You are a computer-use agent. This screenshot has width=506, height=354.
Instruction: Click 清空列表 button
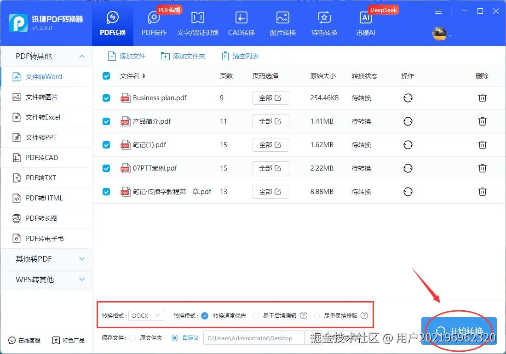tap(240, 56)
